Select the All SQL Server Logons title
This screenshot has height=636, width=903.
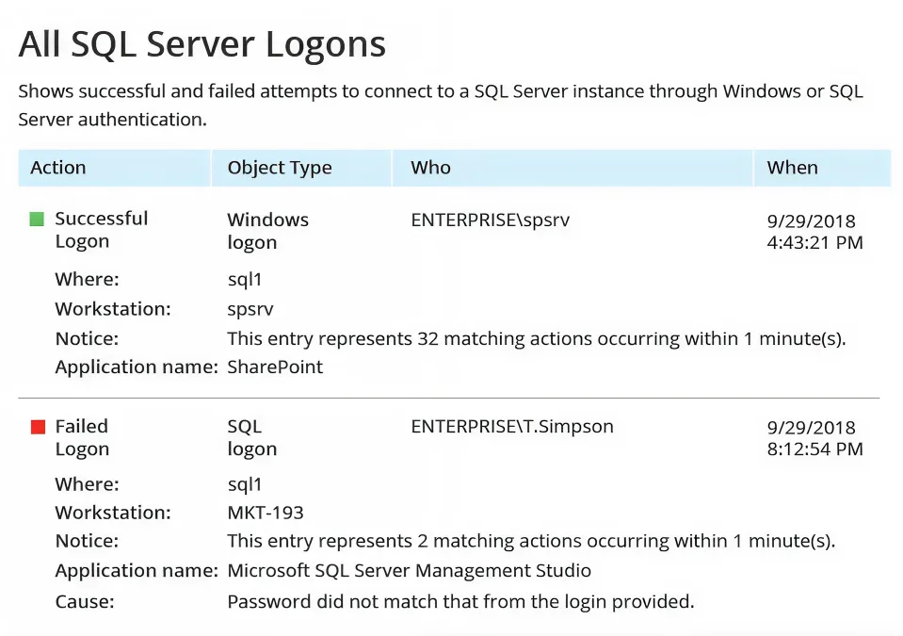click(202, 44)
